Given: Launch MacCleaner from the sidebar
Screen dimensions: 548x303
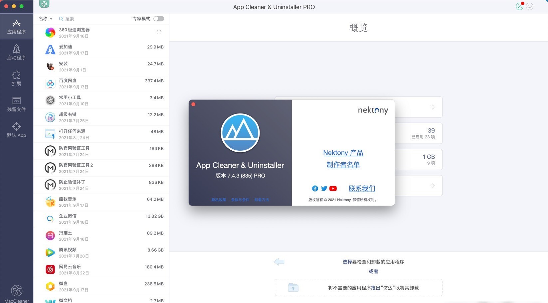Looking at the screenshot, I should 17,294.
